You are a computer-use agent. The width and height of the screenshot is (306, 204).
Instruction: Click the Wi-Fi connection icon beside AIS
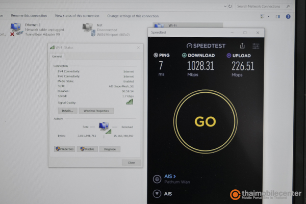[x=157, y=194]
